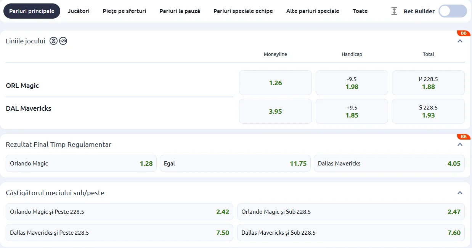The height and width of the screenshot is (248, 472).
Task: Pick Orlando Magic și Sub 228.5 at 2.47
Action: (351, 212)
